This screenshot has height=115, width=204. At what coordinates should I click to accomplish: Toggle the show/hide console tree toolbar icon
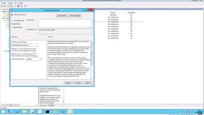tap(11, 6)
